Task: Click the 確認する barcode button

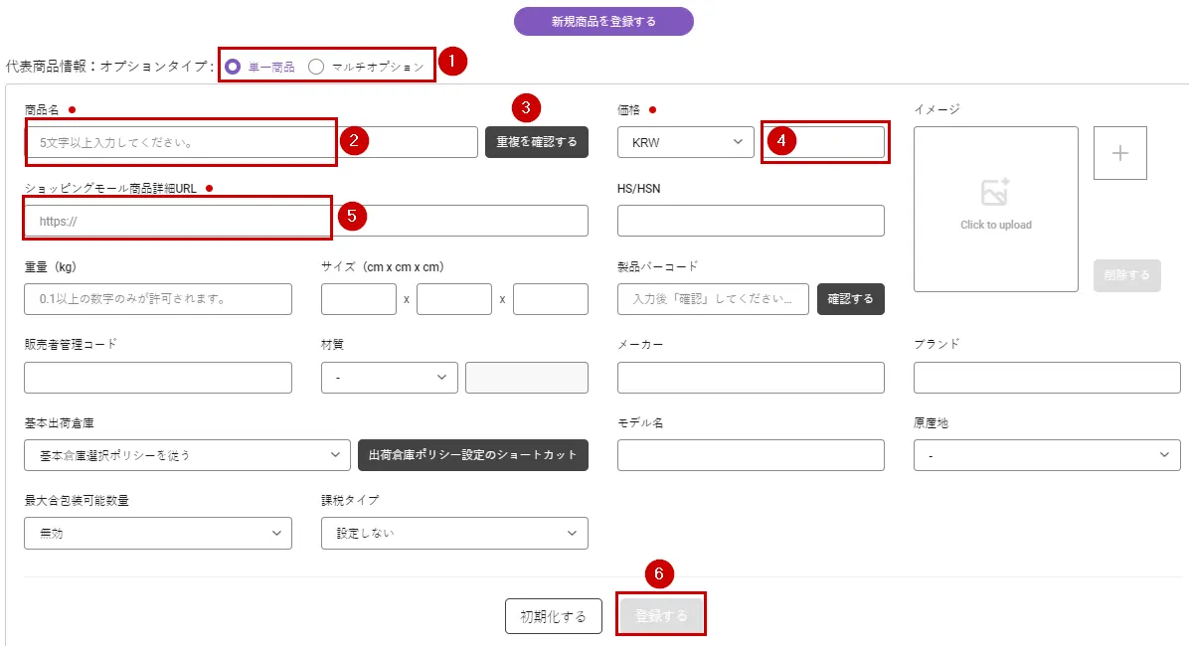Action: coord(851,299)
